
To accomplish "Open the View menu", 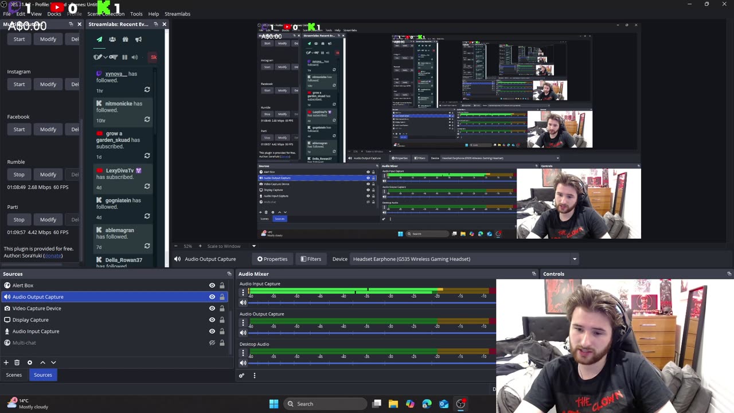I will click(36, 14).
